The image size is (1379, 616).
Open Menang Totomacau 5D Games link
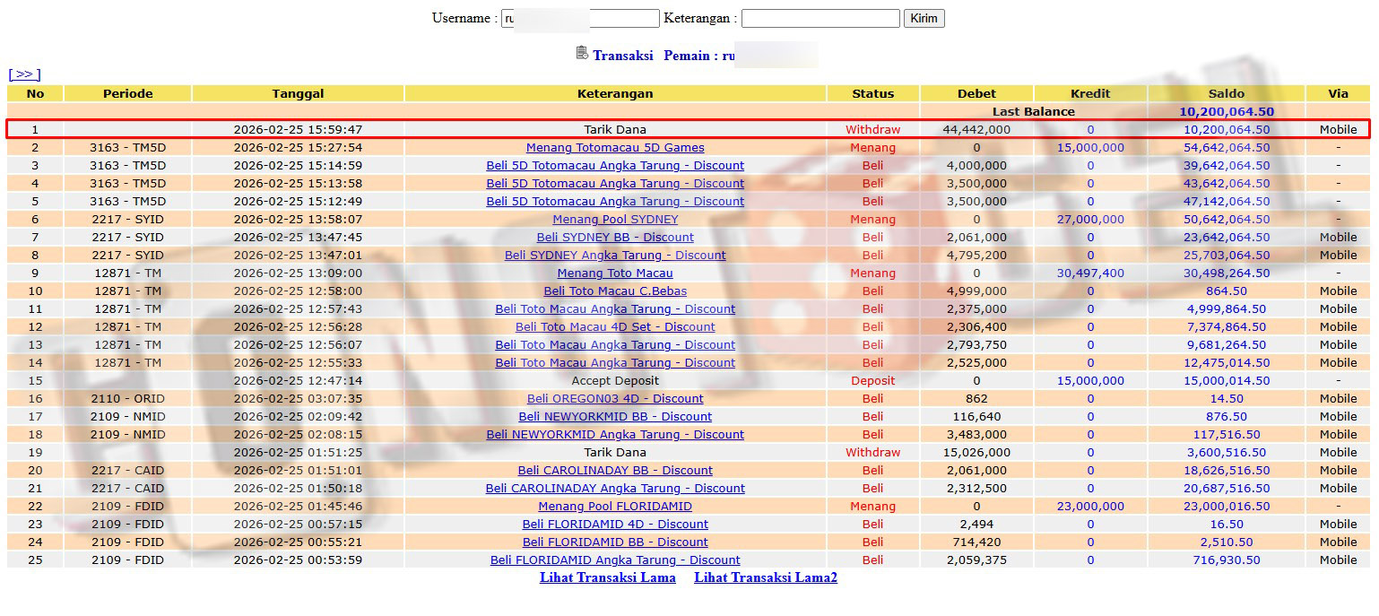(x=614, y=148)
